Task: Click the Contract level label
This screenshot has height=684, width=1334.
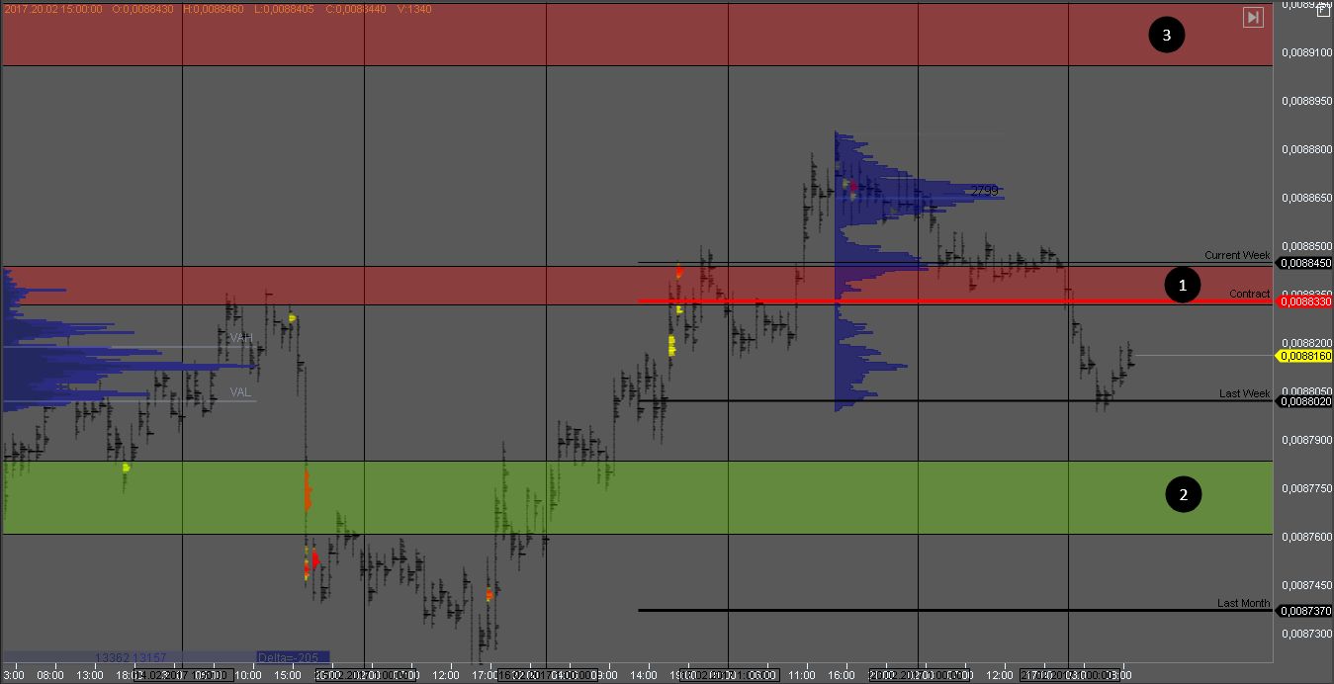Action: pyautogui.click(x=1249, y=294)
